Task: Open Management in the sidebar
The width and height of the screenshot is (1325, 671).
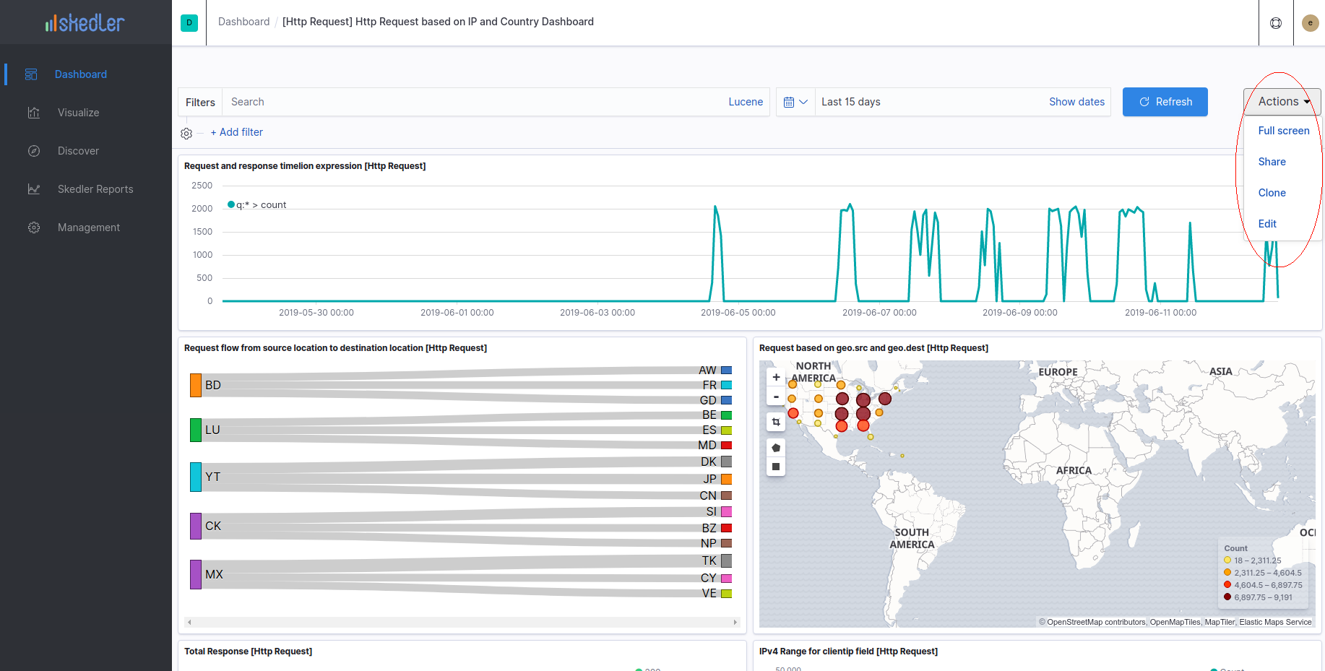Action: 89,228
